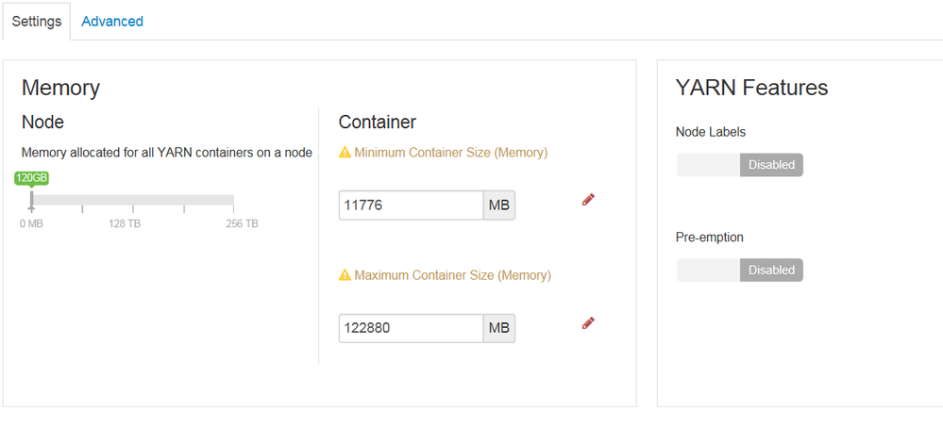Click the Memory section heading
The height and width of the screenshot is (427, 943).
[x=60, y=88]
